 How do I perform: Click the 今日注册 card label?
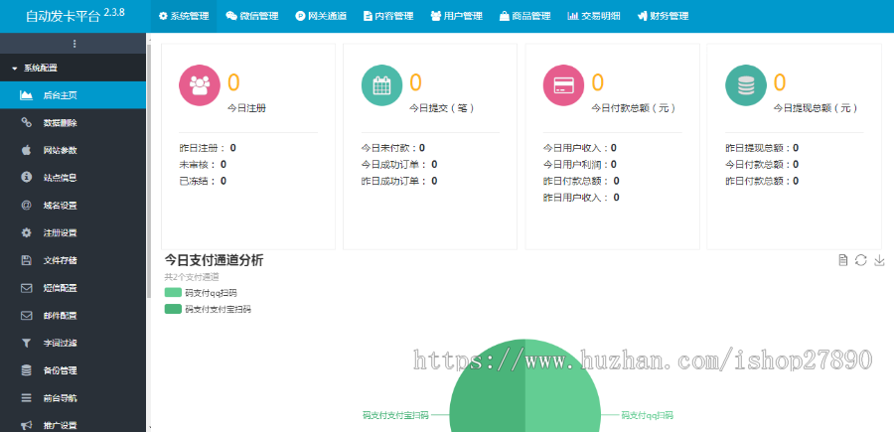[246, 108]
